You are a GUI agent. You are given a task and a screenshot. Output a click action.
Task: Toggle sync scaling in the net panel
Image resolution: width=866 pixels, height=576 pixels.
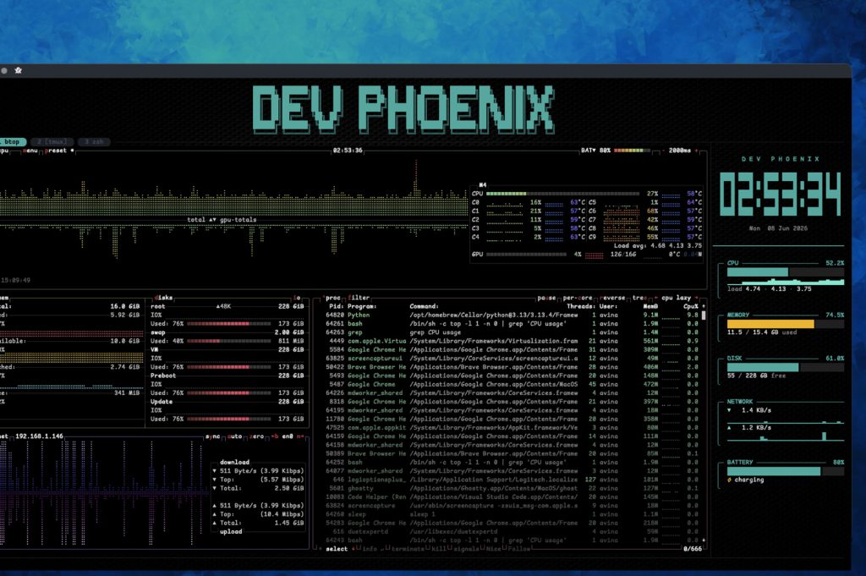point(213,436)
